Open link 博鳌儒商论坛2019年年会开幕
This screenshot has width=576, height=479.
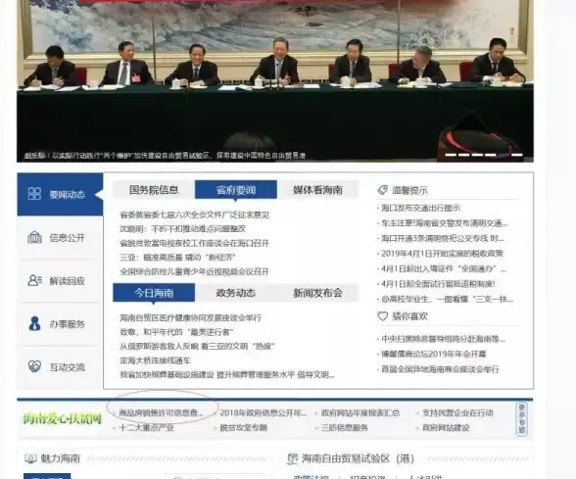tap(433, 354)
